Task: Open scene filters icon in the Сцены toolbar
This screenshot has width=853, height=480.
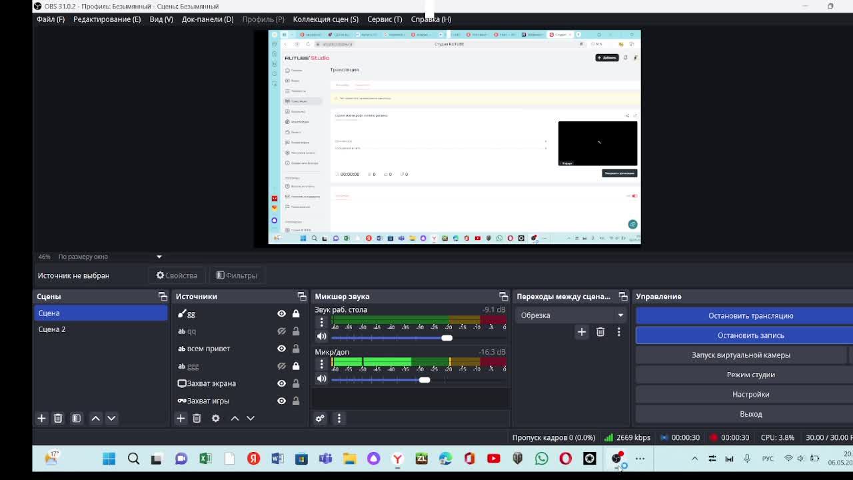Action: point(76,418)
